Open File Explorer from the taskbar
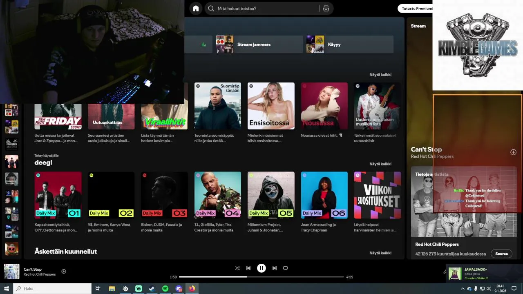Screen dimensions: 523x294 (112, 288)
